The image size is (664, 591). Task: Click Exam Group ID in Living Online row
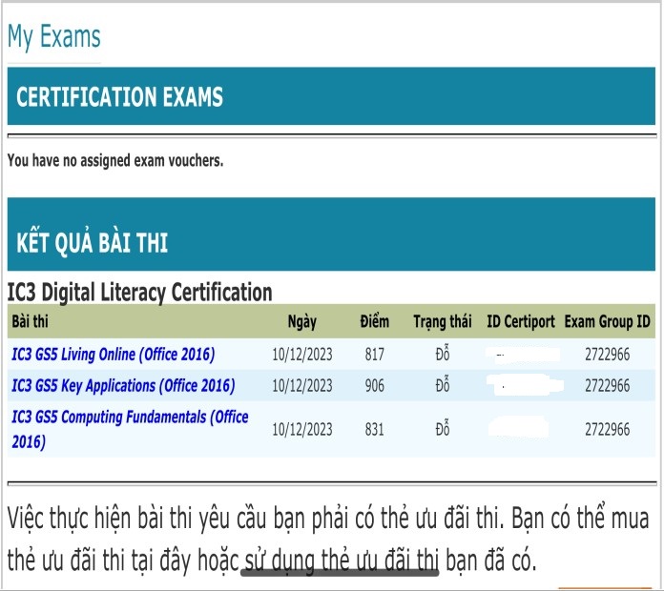[x=608, y=355]
